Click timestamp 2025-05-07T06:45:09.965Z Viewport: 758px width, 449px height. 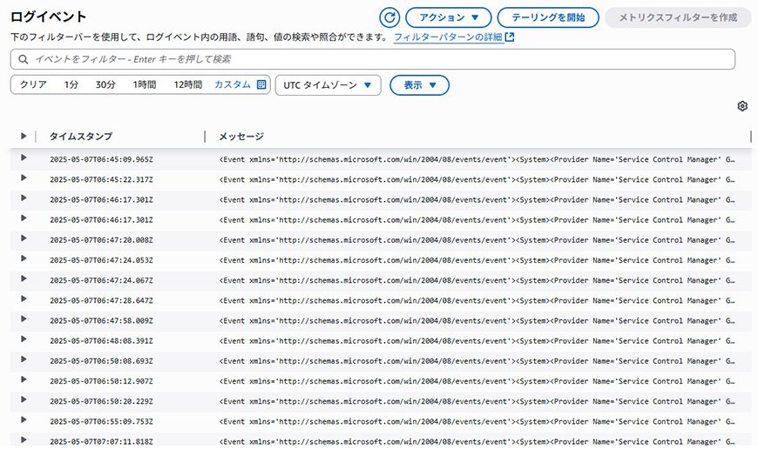(x=101, y=159)
